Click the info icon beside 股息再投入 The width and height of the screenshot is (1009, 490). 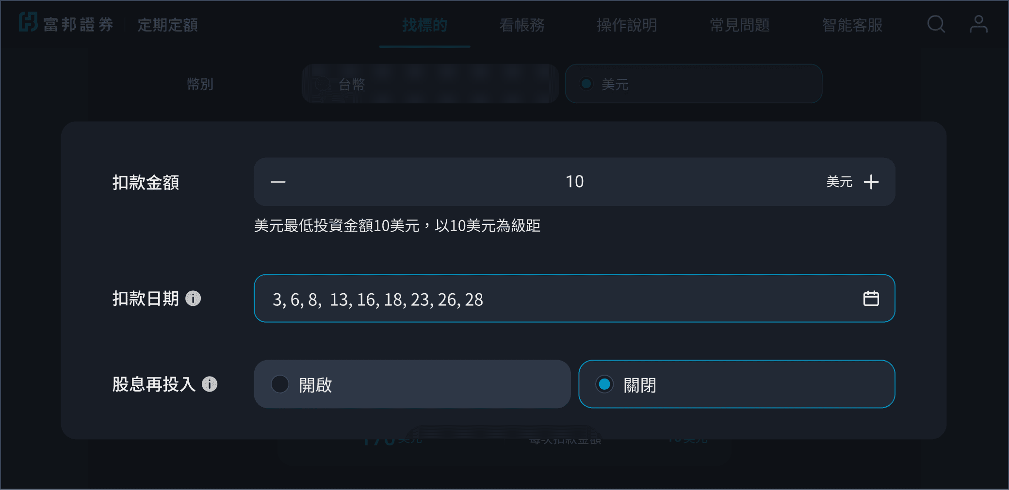tap(210, 384)
